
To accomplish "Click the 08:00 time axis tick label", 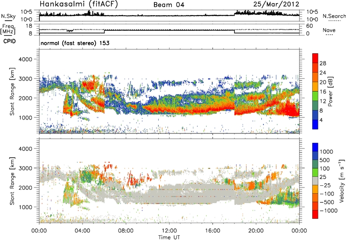I will pos(126,231).
